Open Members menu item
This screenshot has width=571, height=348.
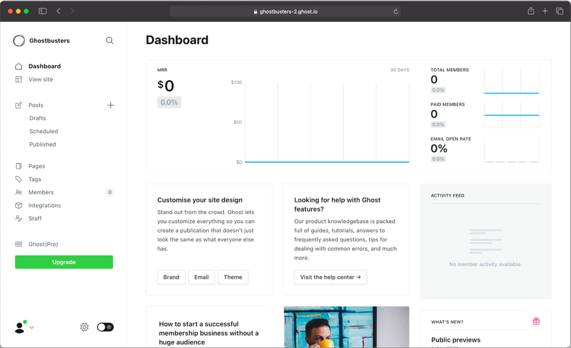[x=41, y=192]
